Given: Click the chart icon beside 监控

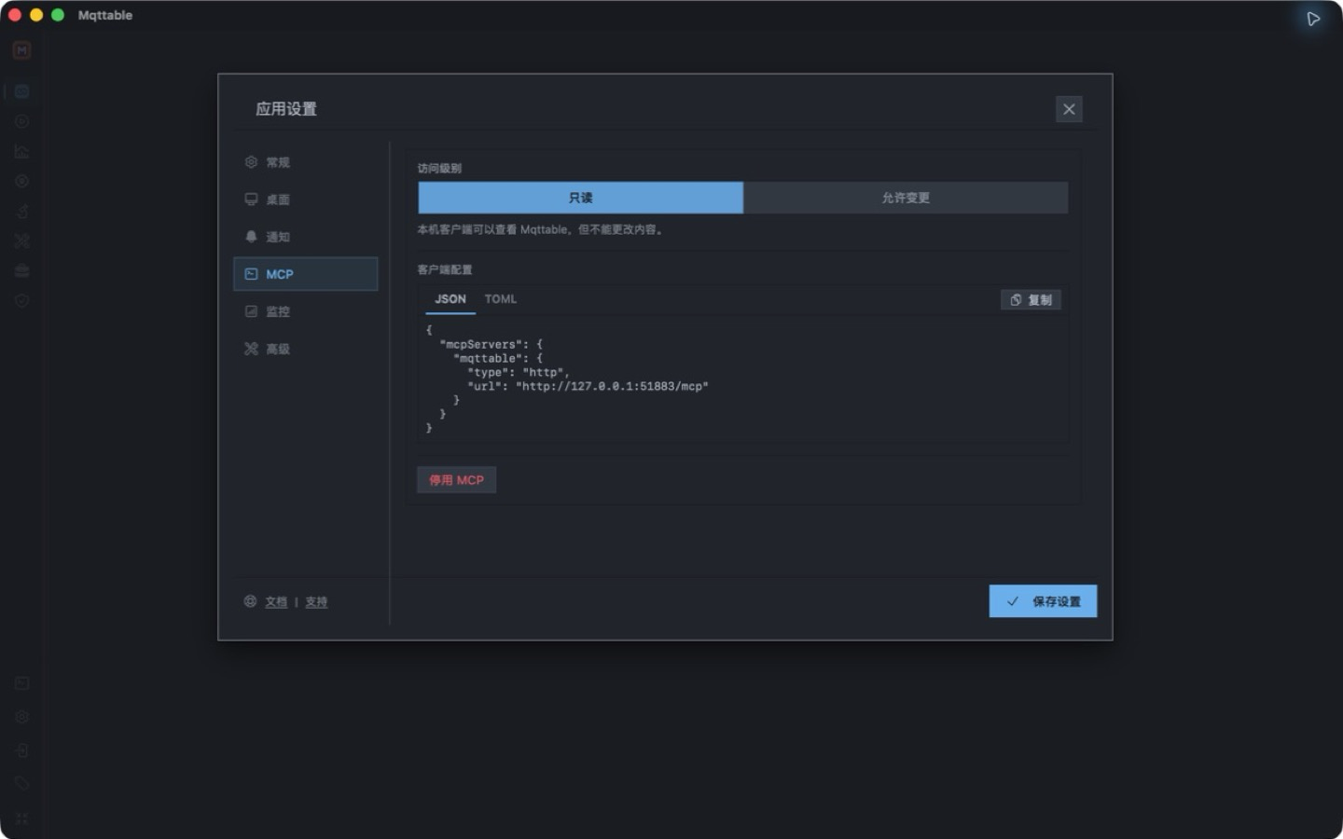Looking at the screenshot, I should pos(251,311).
